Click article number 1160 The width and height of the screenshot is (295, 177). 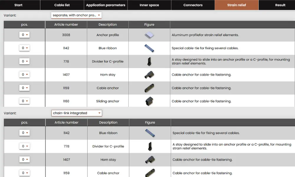[66, 101]
